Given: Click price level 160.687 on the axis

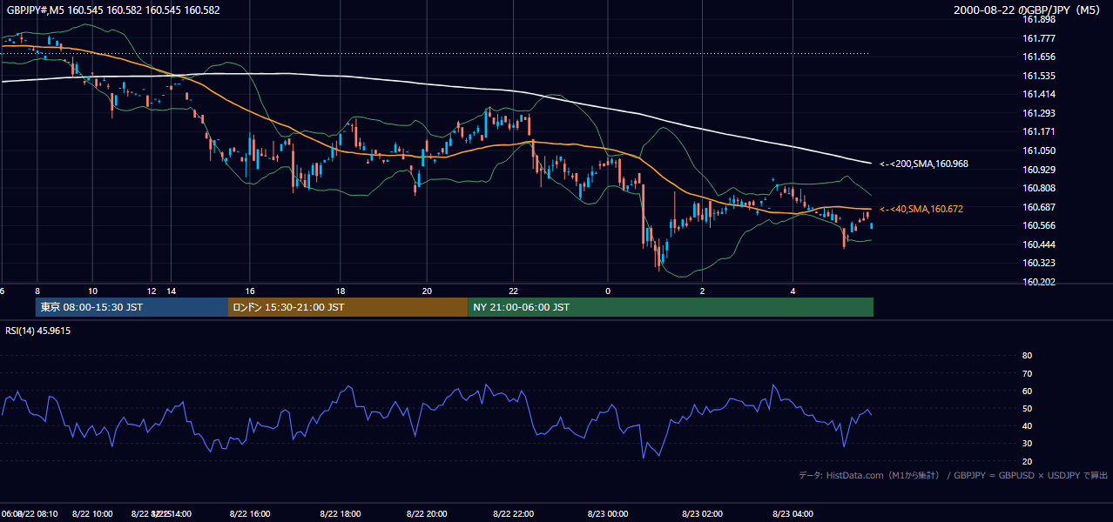Looking at the screenshot, I should click(x=1038, y=207).
